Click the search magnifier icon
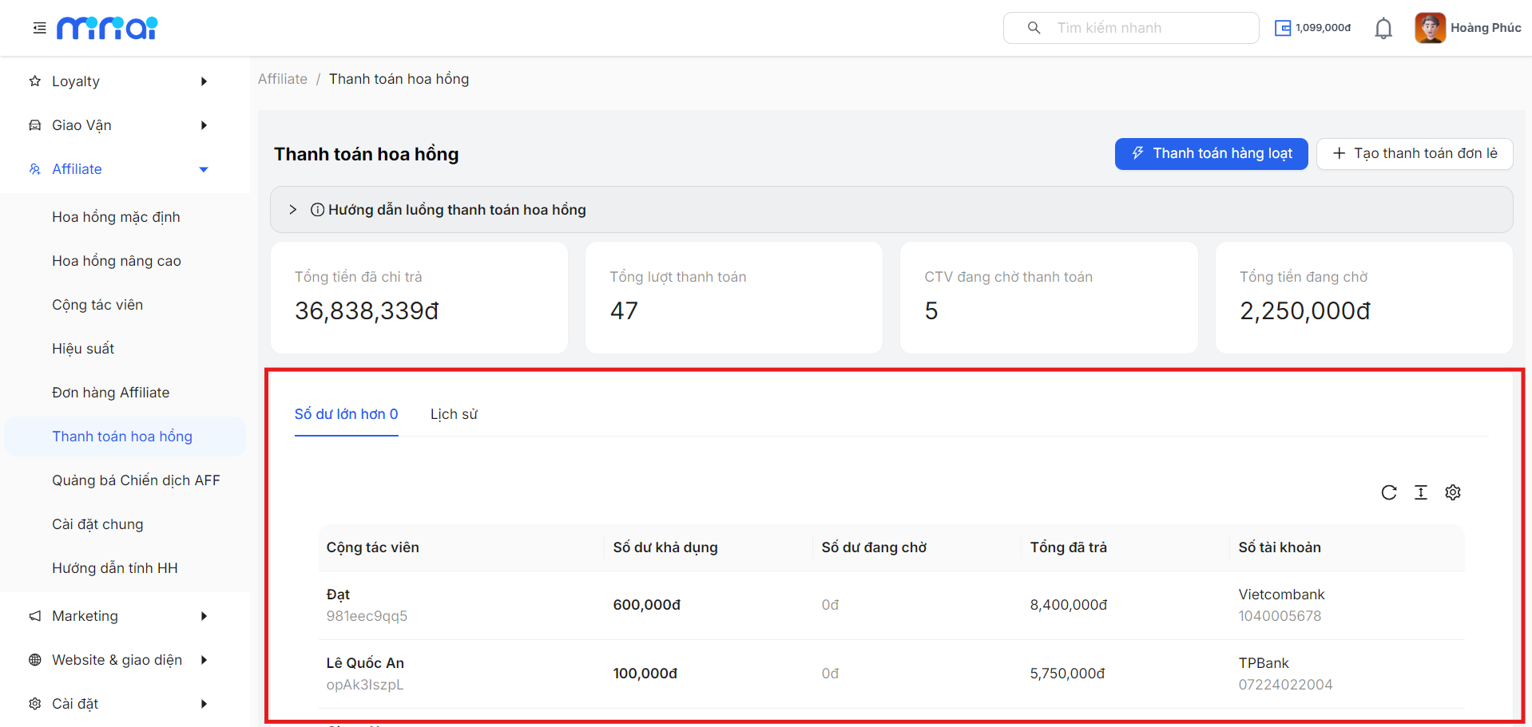The height and width of the screenshot is (727, 1532). (1034, 28)
